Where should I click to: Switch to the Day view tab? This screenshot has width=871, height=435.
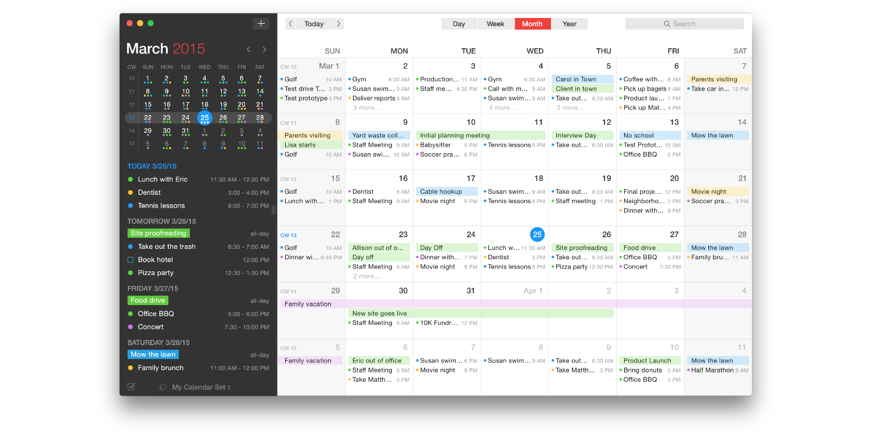[x=459, y=24]
